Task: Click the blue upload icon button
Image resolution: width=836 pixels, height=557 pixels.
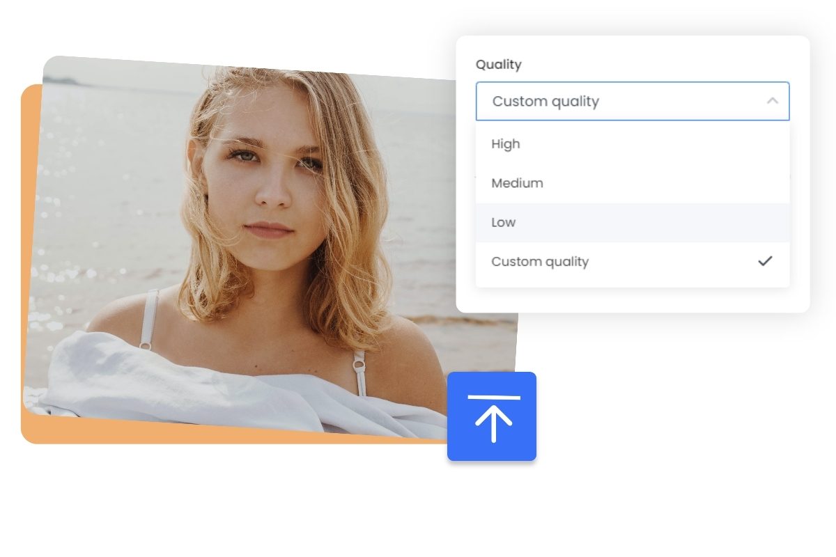Action: 492,416
